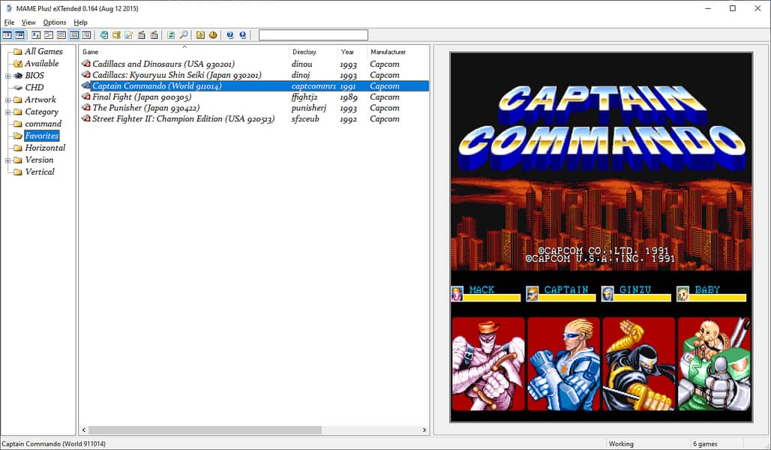Expand the Artwork folder node
771x450 pixels.
pyautogui.click(x=7, y=100)
